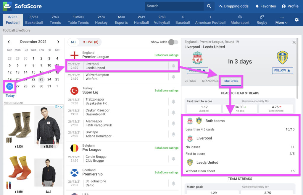Image resolution: width=303 pixels, height=195 pixels.
Task: Select December 23 on the calendar
Action: [41, 79]
